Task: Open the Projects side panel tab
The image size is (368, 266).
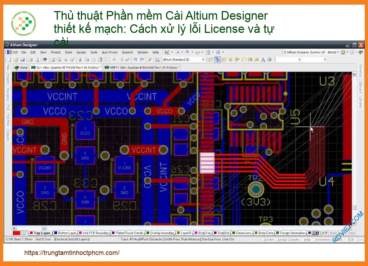Action: point(8,79)
